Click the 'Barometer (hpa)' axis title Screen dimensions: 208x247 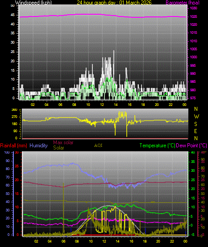pos(183,3)
